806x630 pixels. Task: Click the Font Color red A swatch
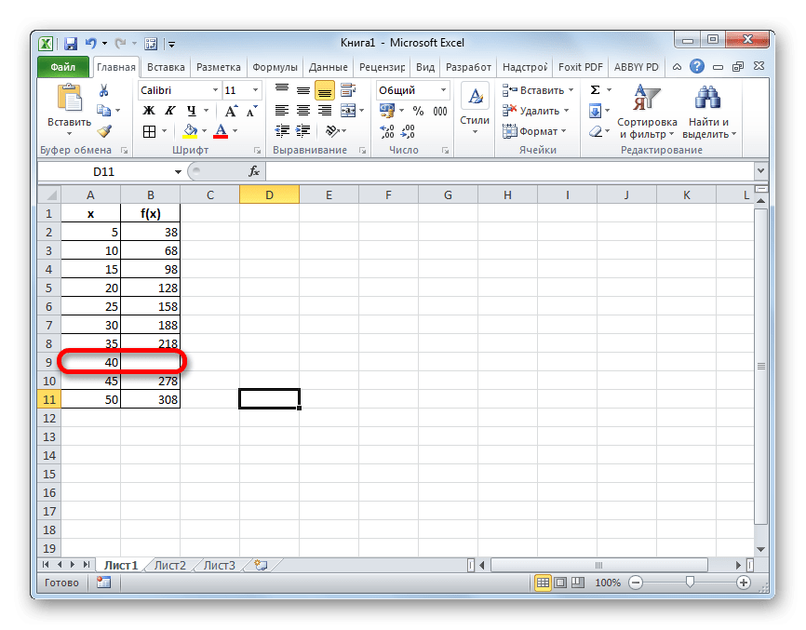(x=221, y=131)
